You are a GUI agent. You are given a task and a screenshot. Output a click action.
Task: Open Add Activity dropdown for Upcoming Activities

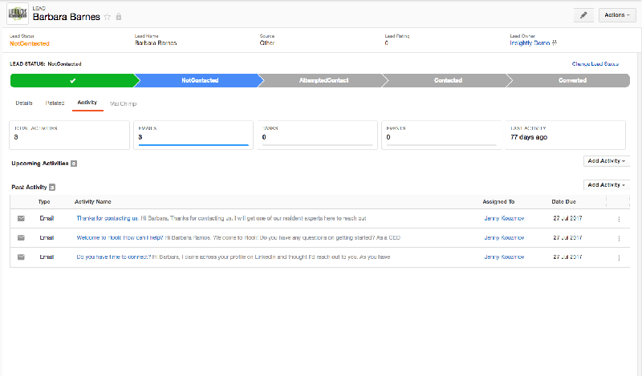(x=607, y=161)
